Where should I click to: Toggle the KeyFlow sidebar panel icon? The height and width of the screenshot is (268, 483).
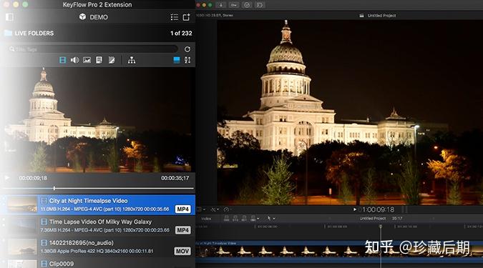pyautogui.click(x=9, y=17)
